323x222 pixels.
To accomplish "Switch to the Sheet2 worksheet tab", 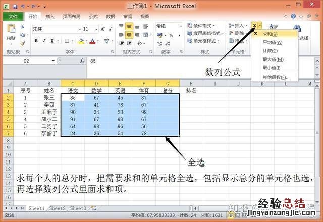I will (57, 208).
